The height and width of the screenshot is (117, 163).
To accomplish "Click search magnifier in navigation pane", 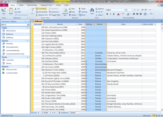I will click(28, 25).
